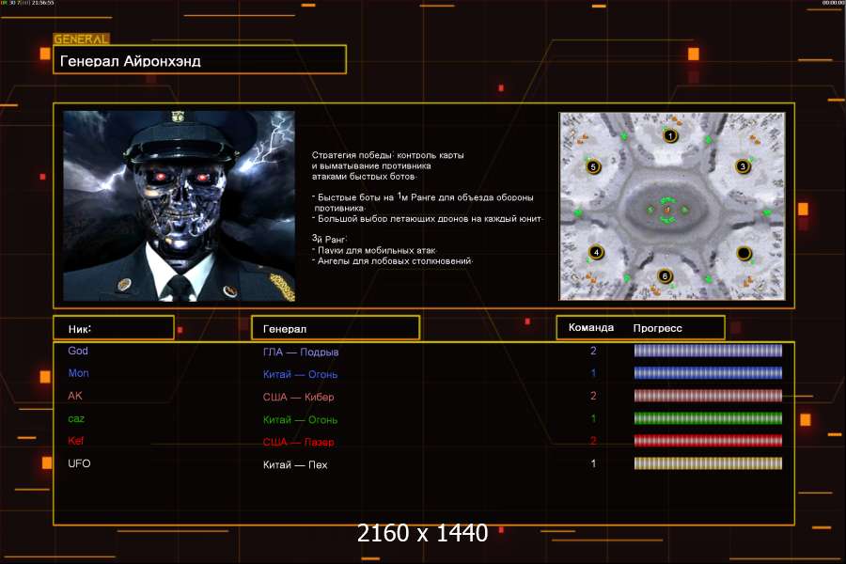Viewport: 846px width, 564px height.
Task: Click Mon's blue loading progress bar
Action: click(708, 373)
